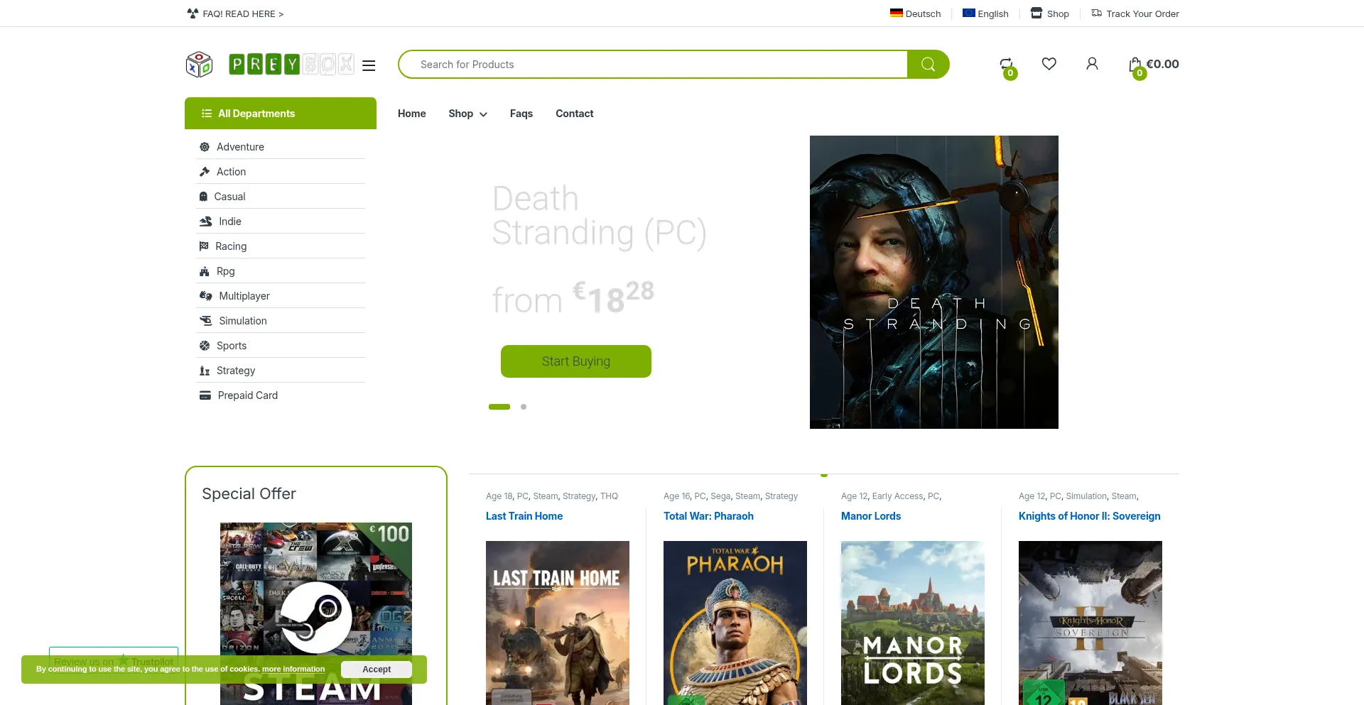The height and width of the screenshot is (705, 1364).
Task: Open the wishlist heart icon
Action: (x=1049, y=64)
